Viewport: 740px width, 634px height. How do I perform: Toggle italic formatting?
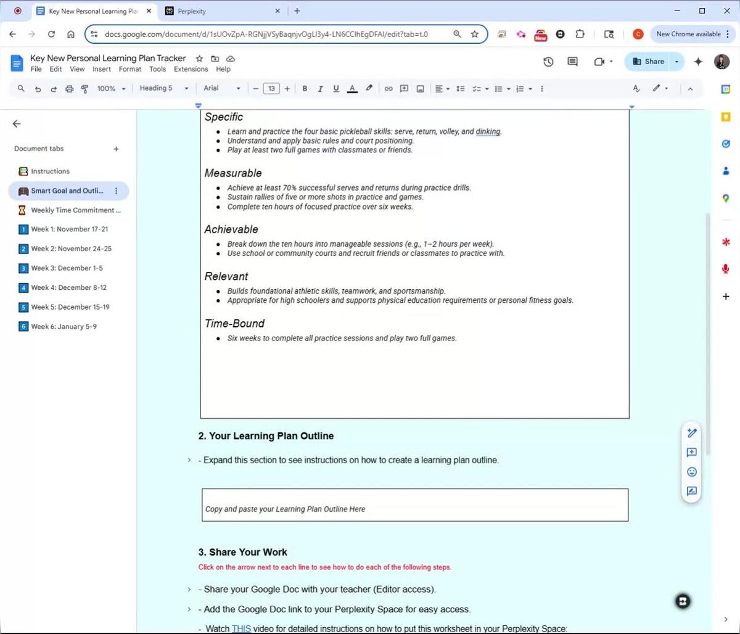tap(320, 89)
